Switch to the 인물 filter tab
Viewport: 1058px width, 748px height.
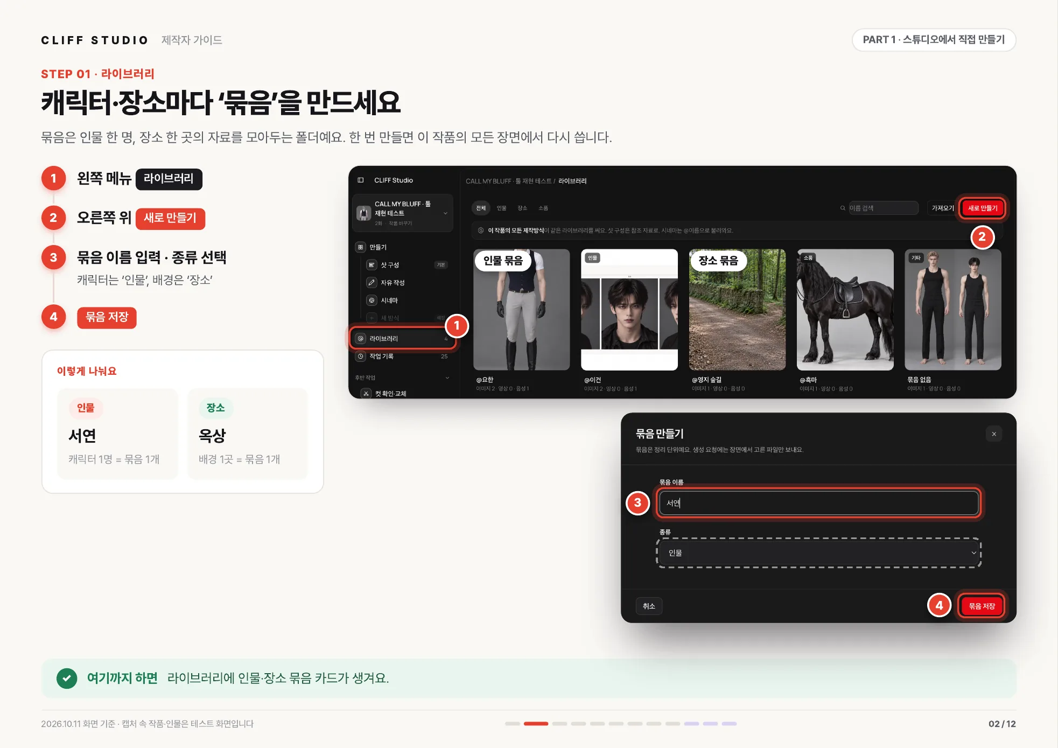click(x=502, y=208)
